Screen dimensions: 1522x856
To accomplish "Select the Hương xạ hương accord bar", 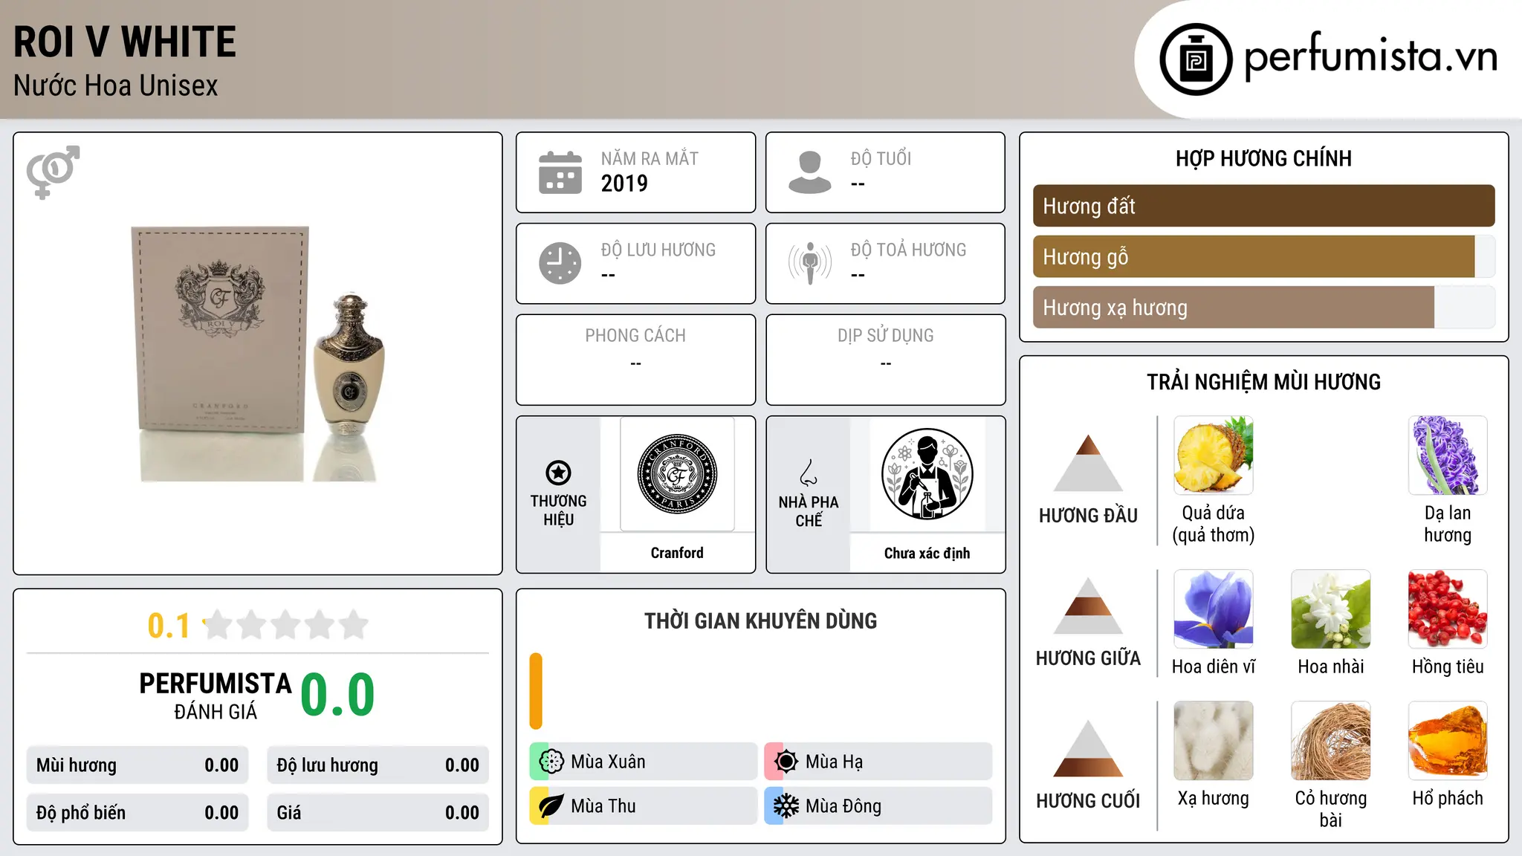I will pos(1263,308).
